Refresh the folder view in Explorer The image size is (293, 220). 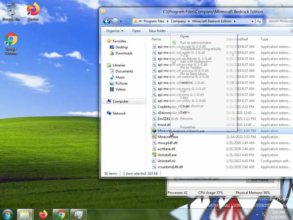[259, 21]
